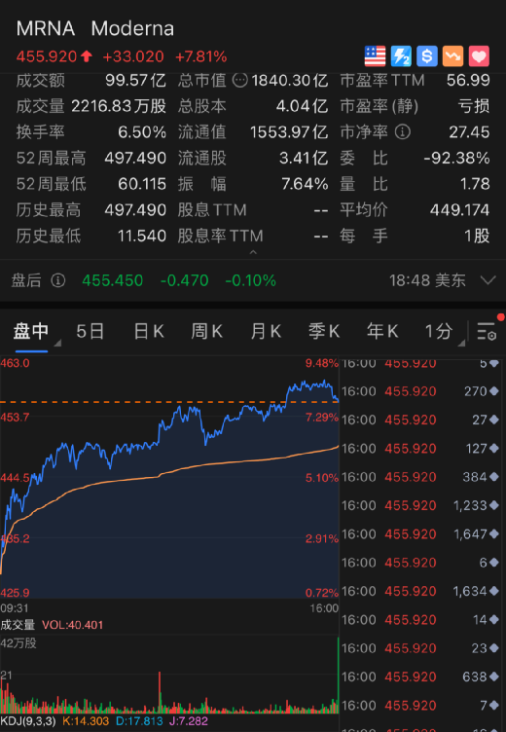This screenshot has height=732, width=506.
Task: Tap the 流通股 value 3.41亿
Action: tap(304, 159)
